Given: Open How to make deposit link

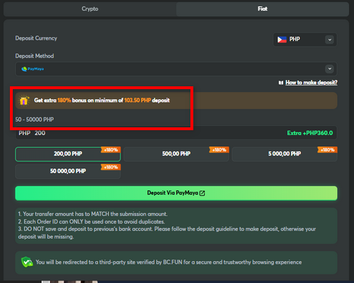Looking at the screenshot, I should [x=312, y=82].
